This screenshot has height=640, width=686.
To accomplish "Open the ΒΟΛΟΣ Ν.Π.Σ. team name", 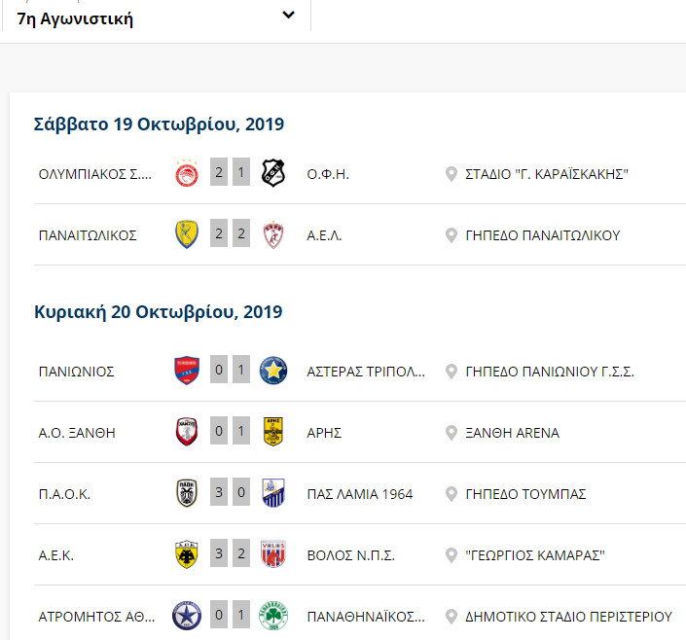I will point(351,555).
